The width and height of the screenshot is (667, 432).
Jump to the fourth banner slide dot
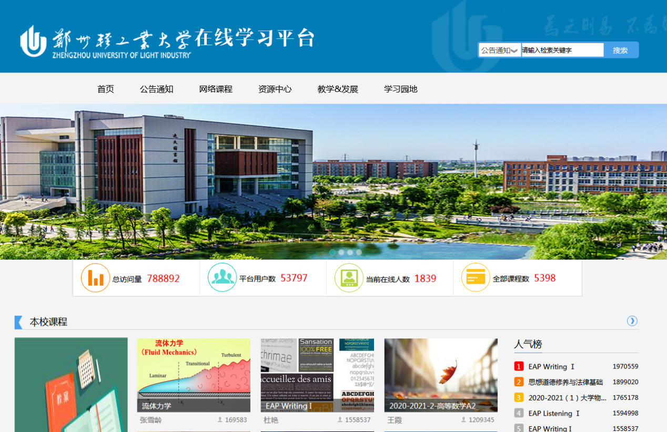(359, 252)
